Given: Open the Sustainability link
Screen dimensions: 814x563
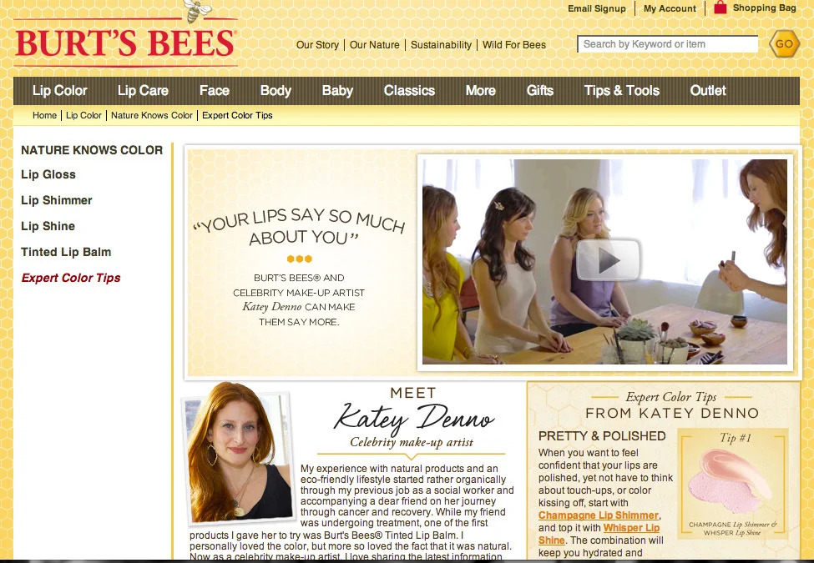Looking at the screenshot, I should [x=441, y=45].
